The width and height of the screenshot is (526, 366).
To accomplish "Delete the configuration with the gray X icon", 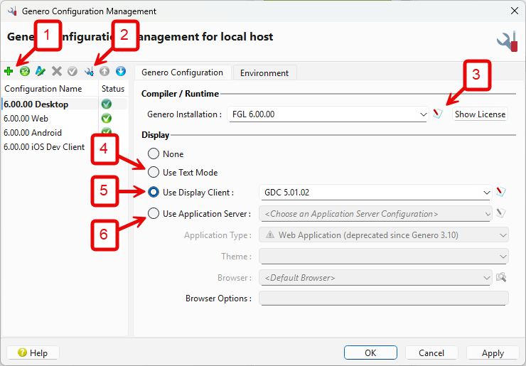I will [57, 71].
